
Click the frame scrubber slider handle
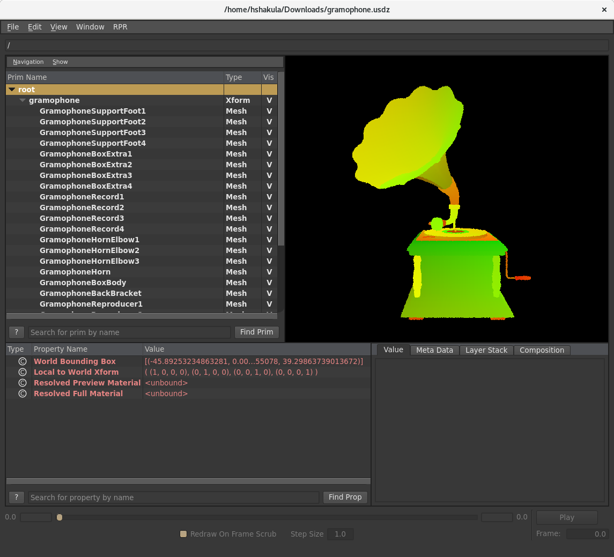(60, 517)
